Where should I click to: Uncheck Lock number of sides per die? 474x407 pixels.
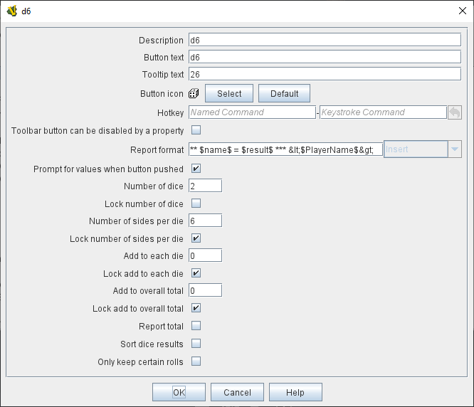196,238
